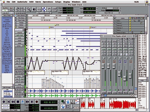Toggle the metronome Click icon

(68, 102)
